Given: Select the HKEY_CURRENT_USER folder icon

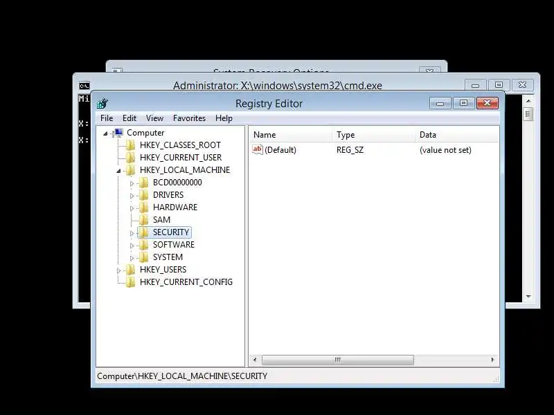Looking at the screenshot, I should pos(130,158).
